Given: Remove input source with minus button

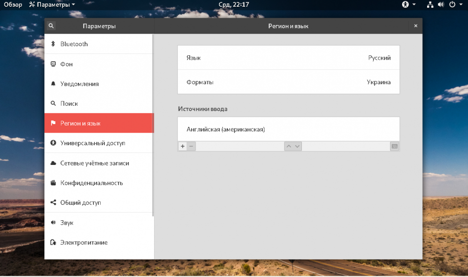Looking at the screenshot, I should [x=191, y=146].
